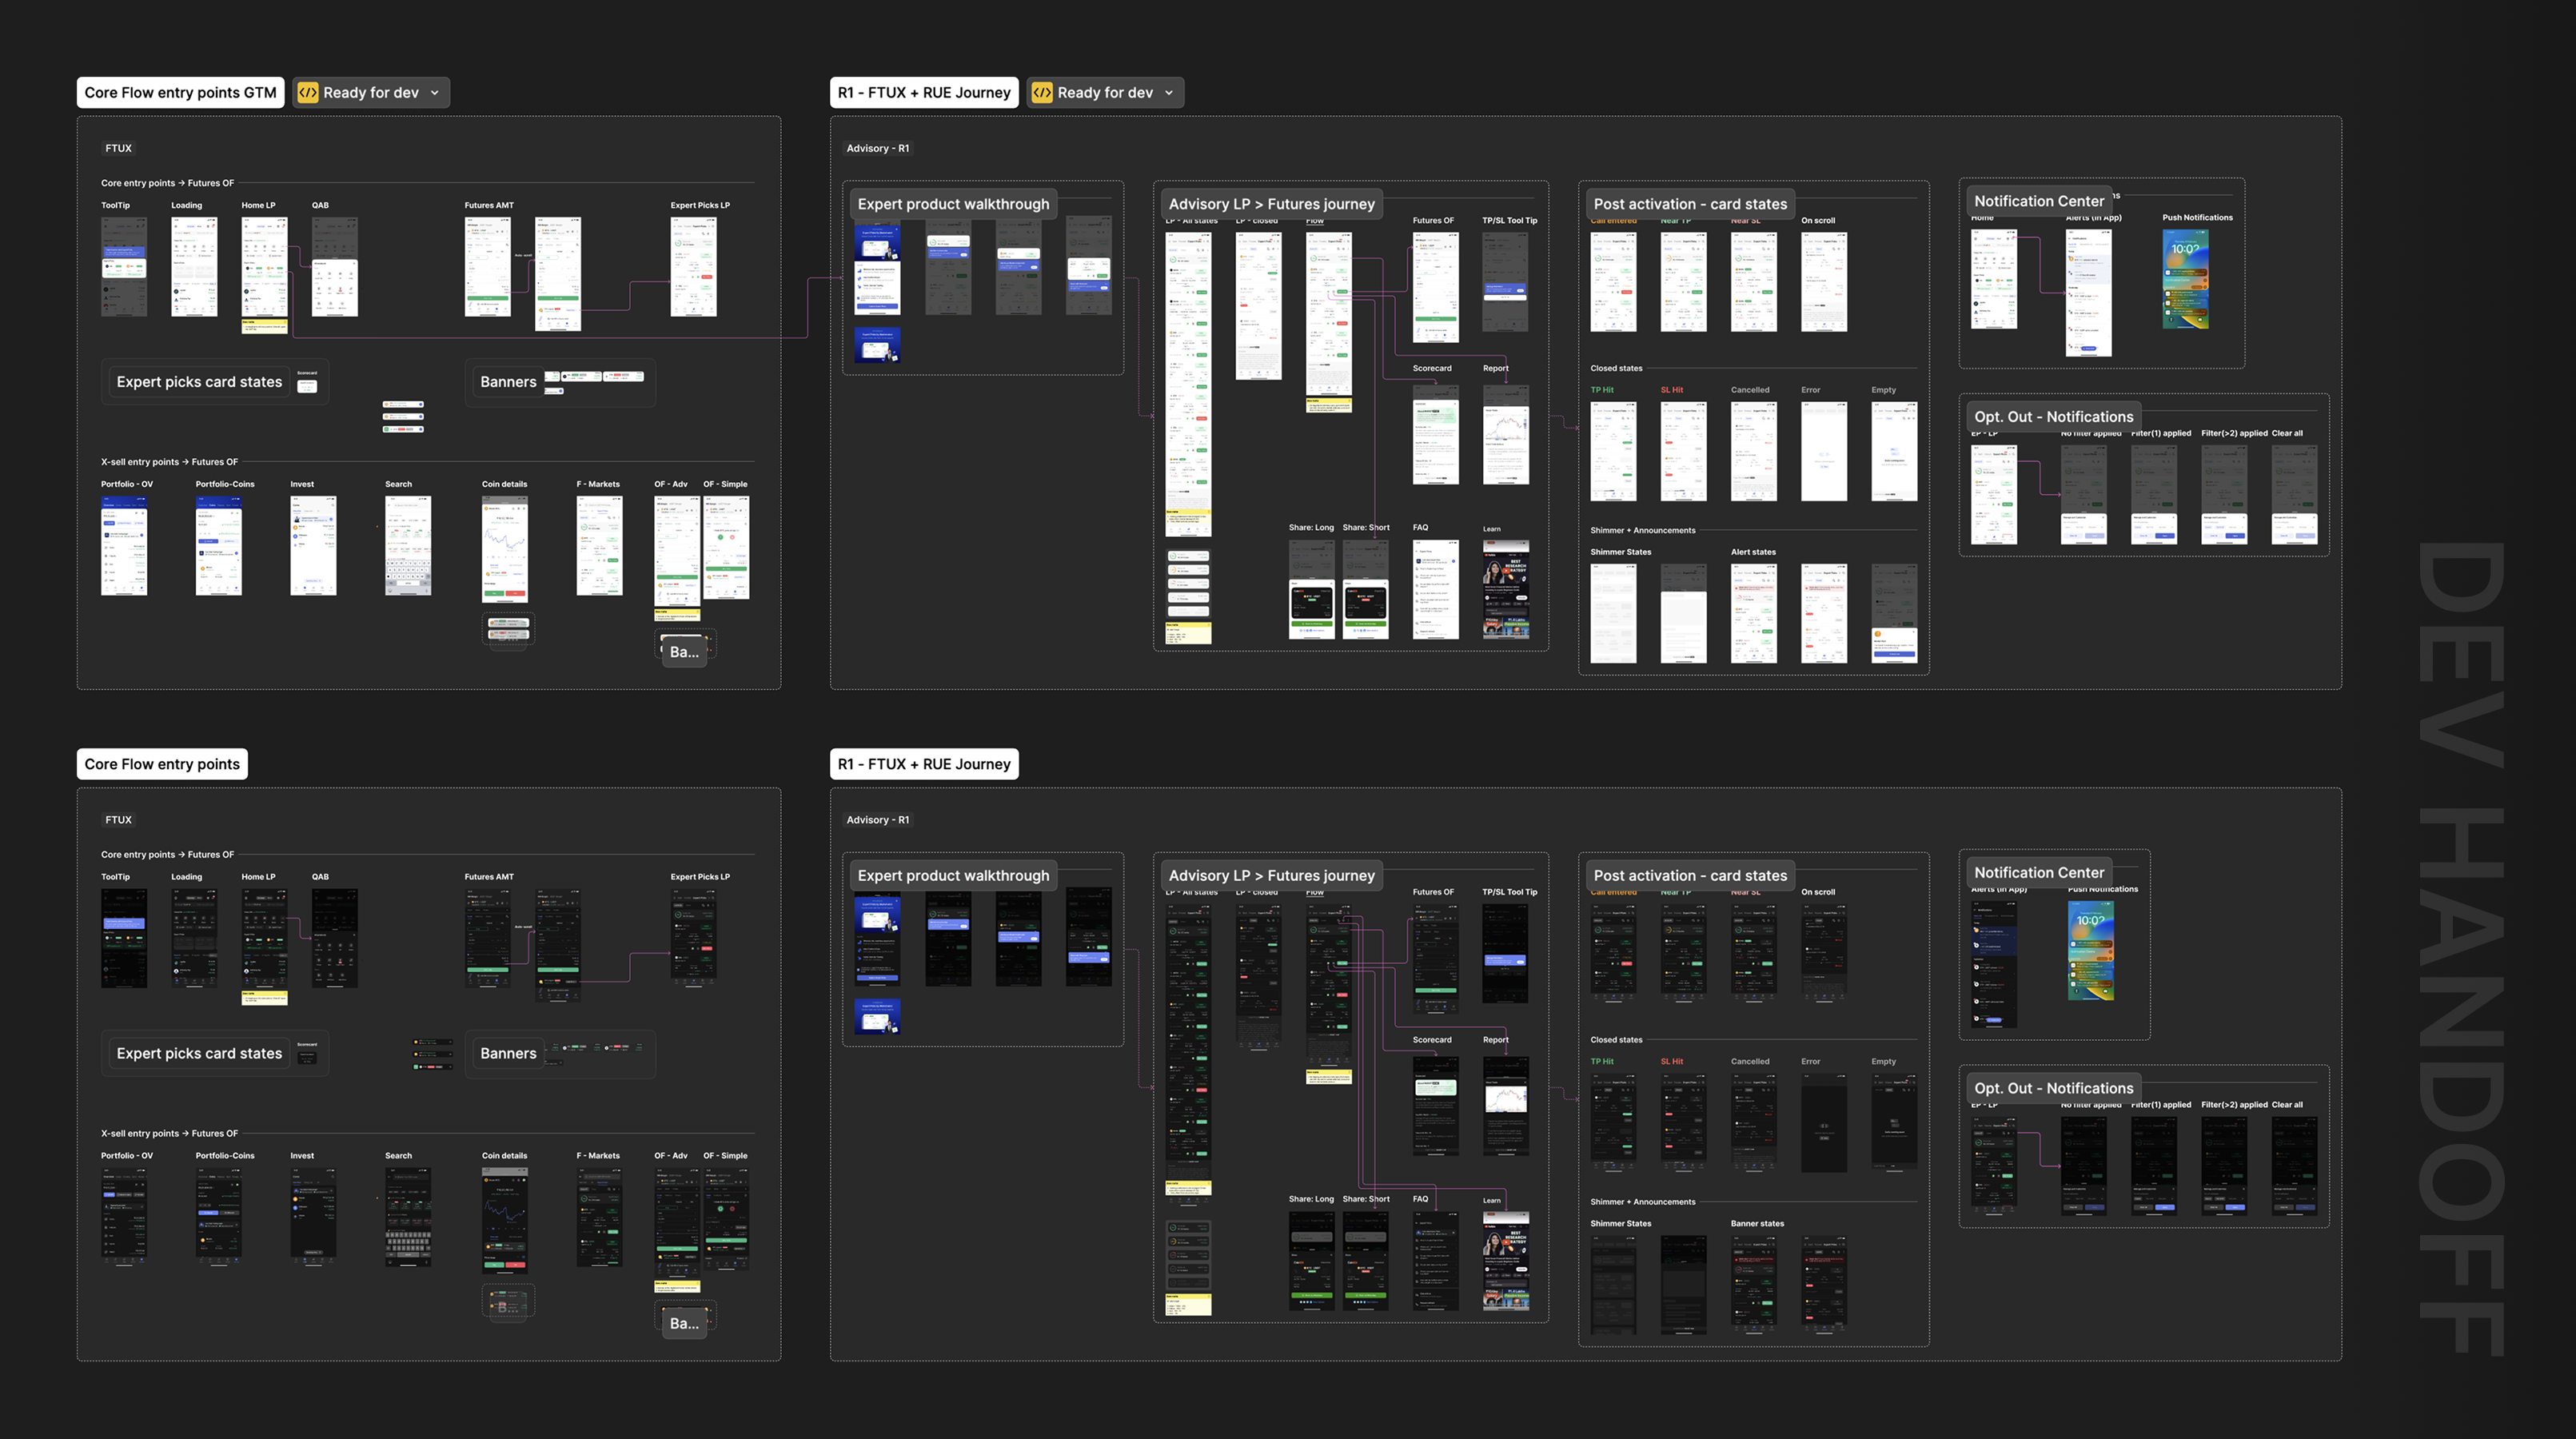Image resolution: width=2576 pixels, height=1439 pixels.
Task: Select the 'Core Flow entry points GTM' section title
Action: click(180, 93)
